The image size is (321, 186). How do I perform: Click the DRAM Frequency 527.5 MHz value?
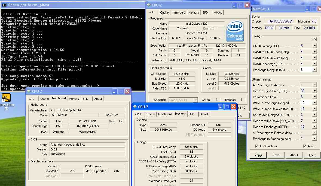pos(191,147)
